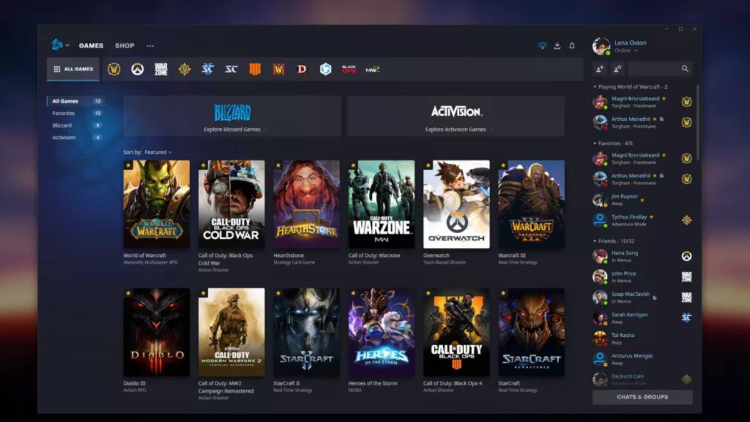The image size is (750, 422).
Task: Select Hearthstone icon in the game bar
Action: tap(184, 69)
